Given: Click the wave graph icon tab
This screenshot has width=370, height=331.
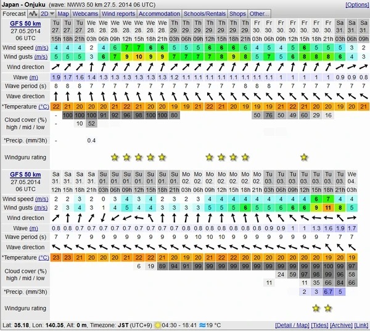Looking at the screenshot, I should tap(33, 14).
